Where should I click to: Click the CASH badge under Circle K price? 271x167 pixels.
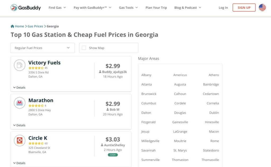coord(113,155)
